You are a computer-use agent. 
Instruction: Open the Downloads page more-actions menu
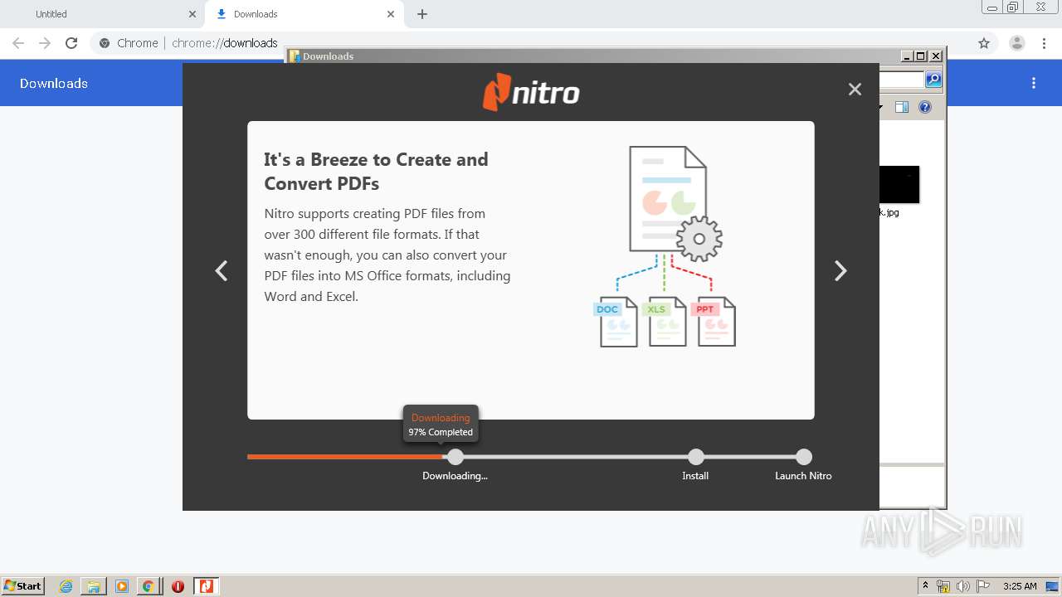[x=1034, y=83]
